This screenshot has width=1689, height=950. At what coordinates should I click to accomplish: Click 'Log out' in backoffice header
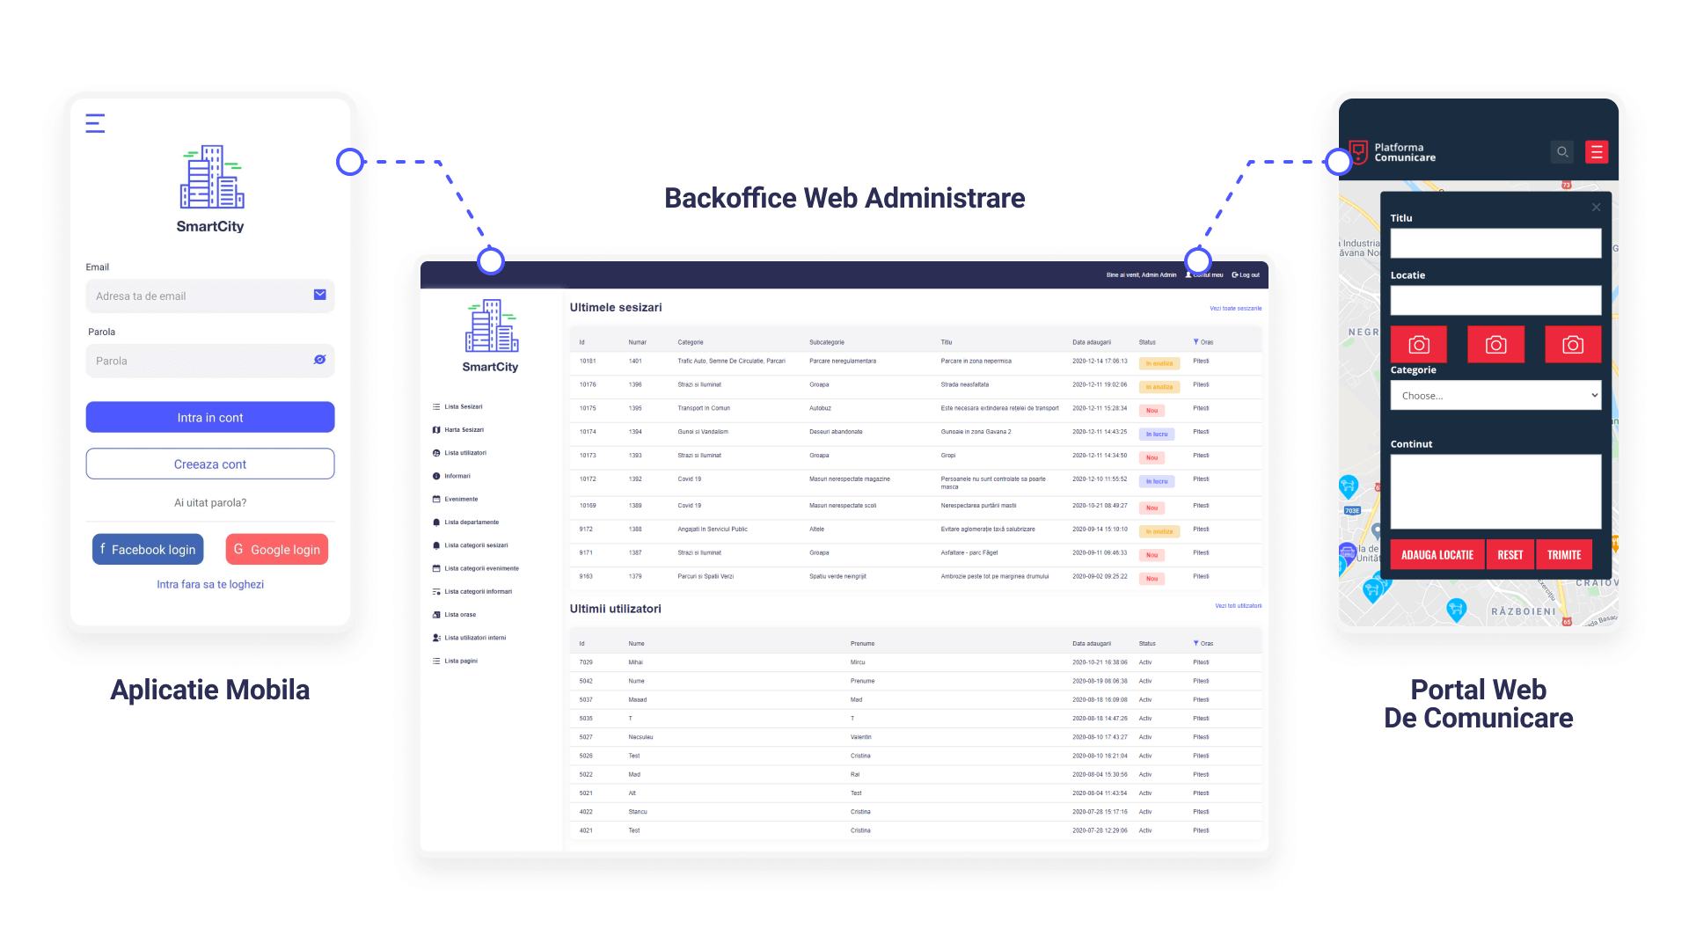[x=1246, y=274]
